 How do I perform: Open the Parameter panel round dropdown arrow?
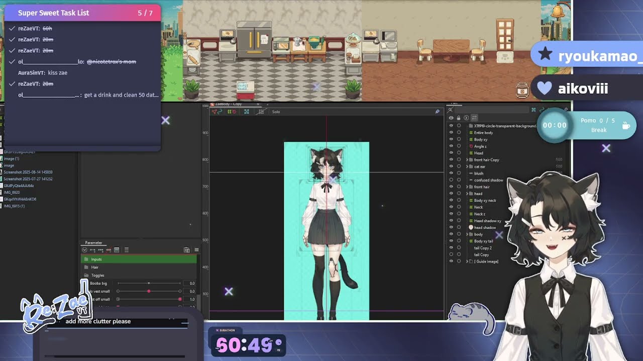pos(84,250)
